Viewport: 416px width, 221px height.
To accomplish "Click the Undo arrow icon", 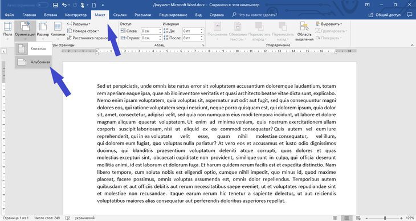I will (64, 5).
